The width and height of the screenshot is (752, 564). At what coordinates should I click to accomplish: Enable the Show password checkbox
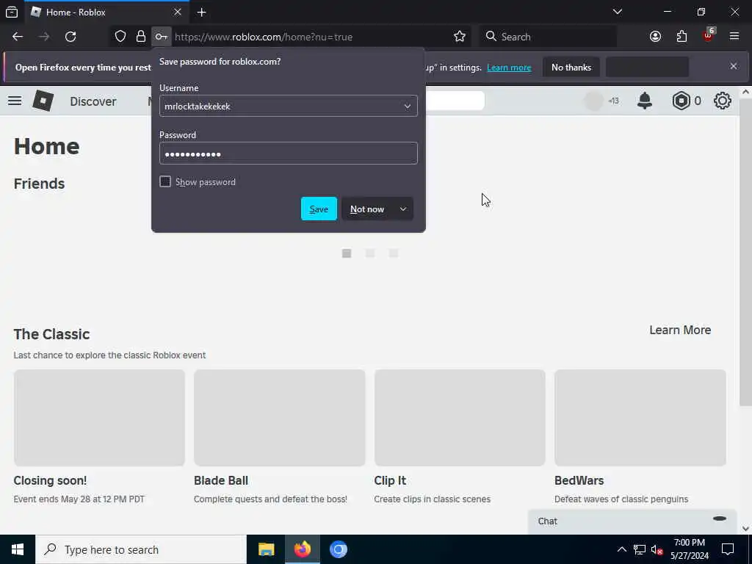point(165,181)
